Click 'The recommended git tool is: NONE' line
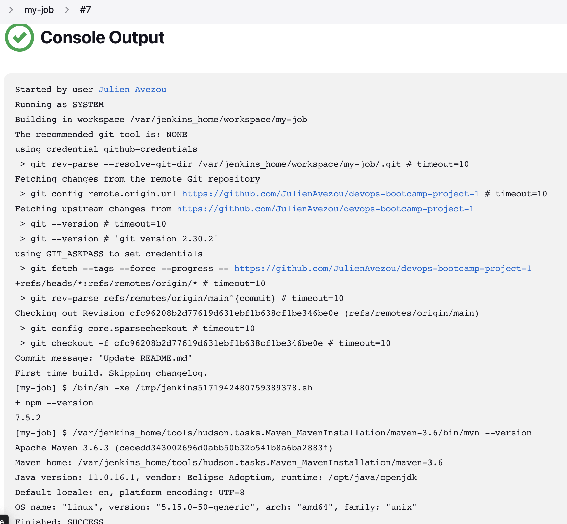 (101, 135)
